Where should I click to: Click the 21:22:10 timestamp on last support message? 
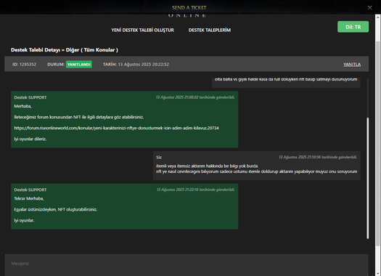pos(196,190)
